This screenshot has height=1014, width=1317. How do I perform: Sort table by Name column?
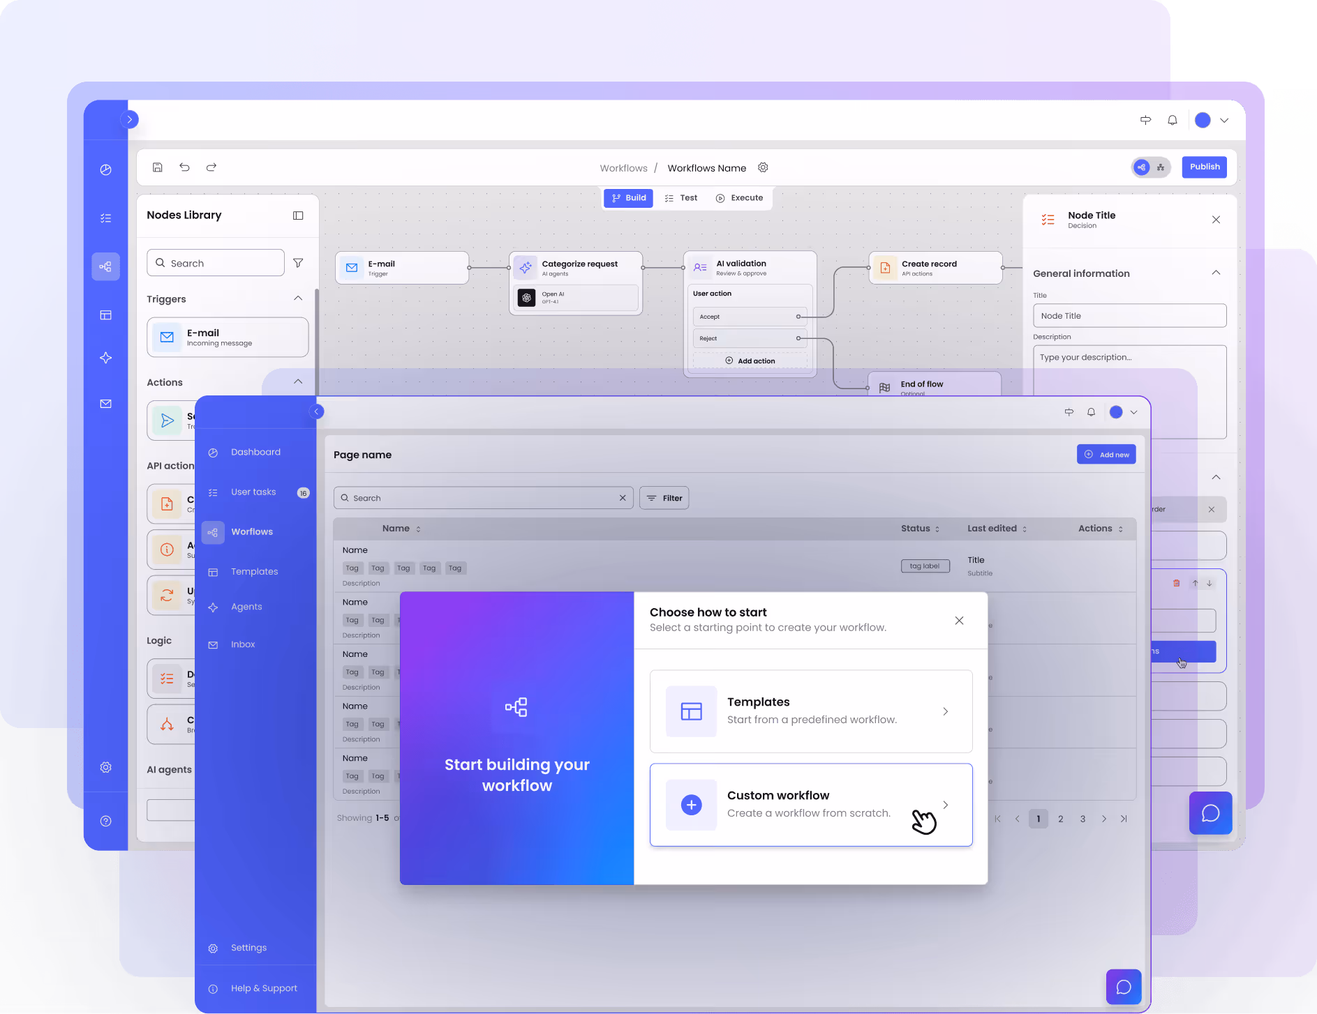pos(401,529)
